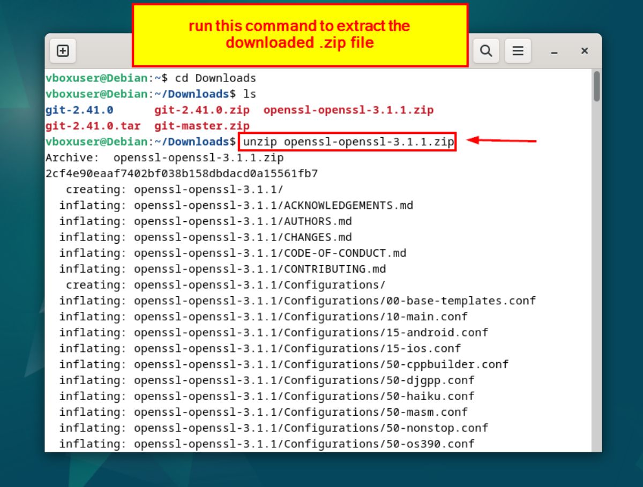Click the menu icon with three lines
The width and height of the screenshot is (643, 487).
(x=518, y=50)
